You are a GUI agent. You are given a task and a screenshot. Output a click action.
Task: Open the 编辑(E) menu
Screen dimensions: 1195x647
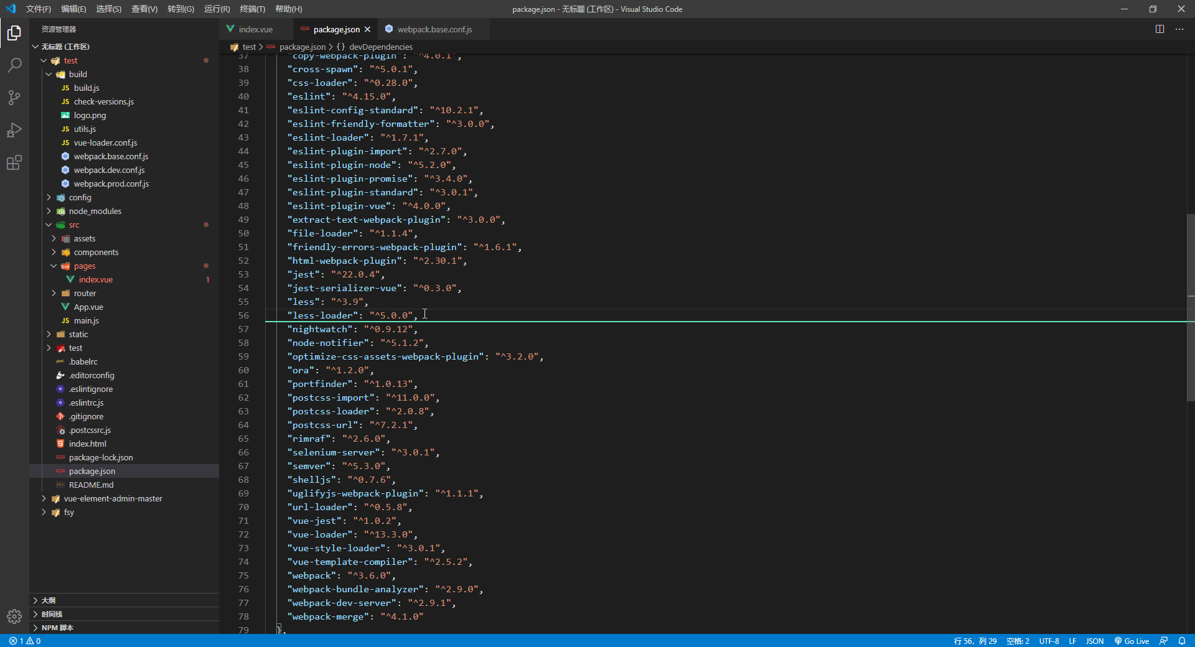tap(73, 9)
